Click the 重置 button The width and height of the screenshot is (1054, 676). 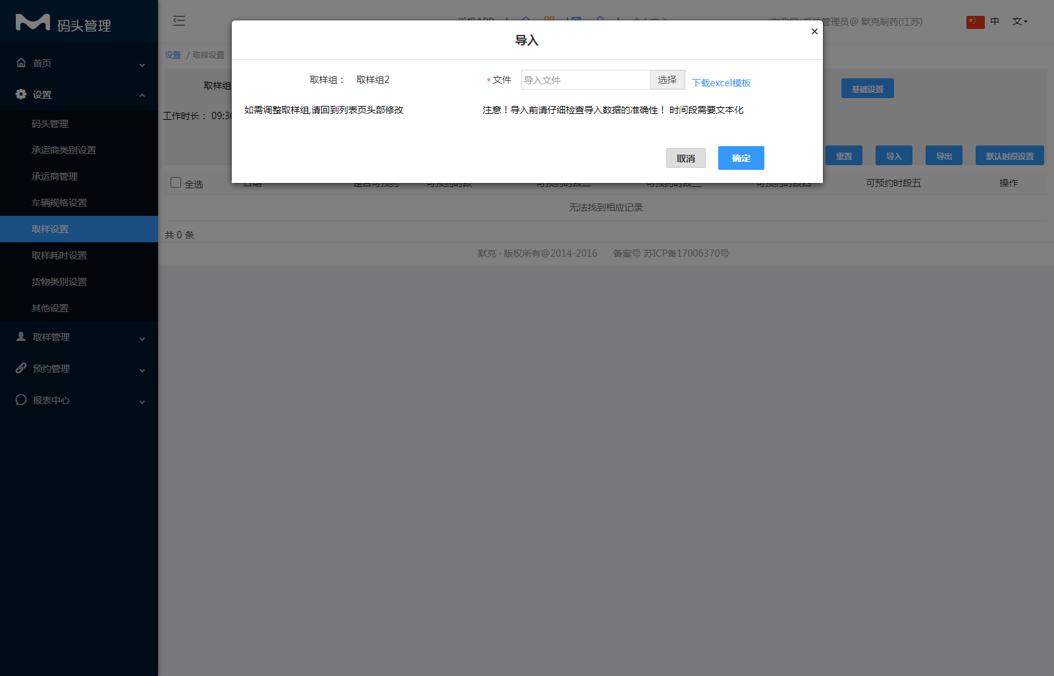click(843, 156)
